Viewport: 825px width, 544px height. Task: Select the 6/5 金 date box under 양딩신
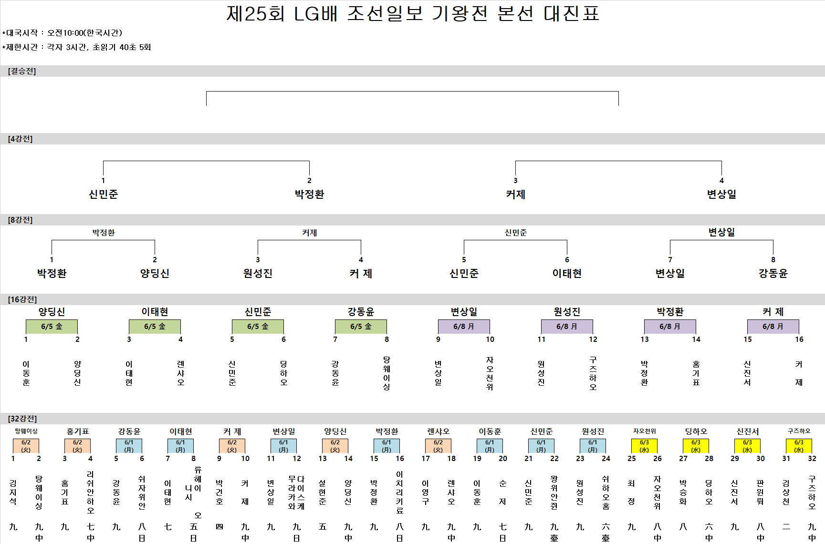(52, 327)
